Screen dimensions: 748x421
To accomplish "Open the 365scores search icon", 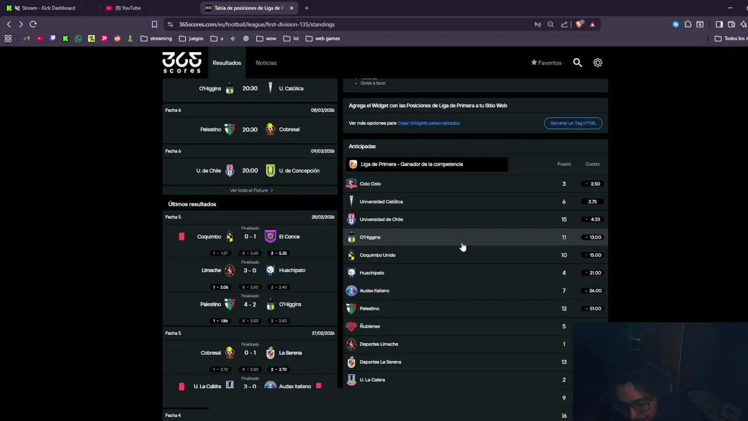I will tap(577, 63).
